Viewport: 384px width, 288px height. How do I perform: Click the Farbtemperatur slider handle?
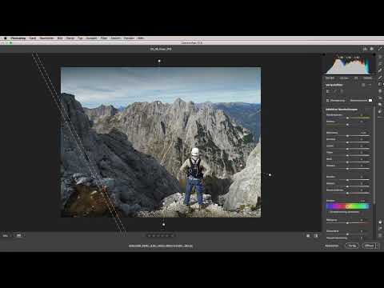(347, 118)
